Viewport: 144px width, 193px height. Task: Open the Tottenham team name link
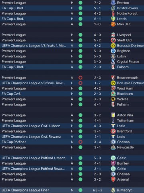click(126, 120)
